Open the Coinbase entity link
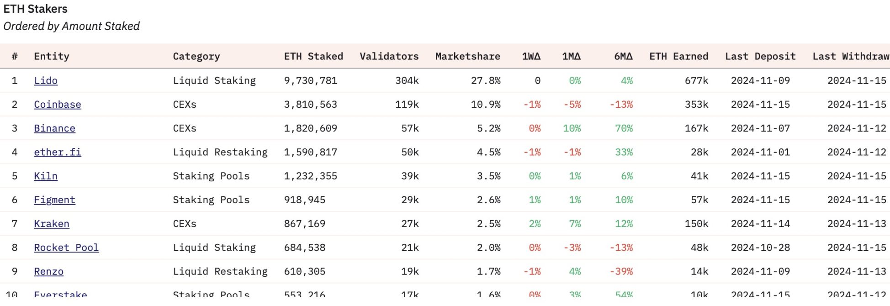The height and width of the screenshot is (306, 890). click(x=58, y=105)
